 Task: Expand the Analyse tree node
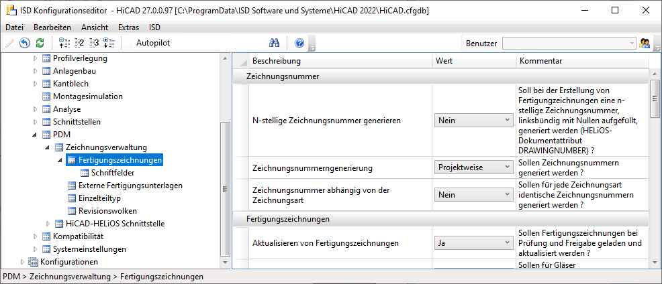tap(36, 109)
